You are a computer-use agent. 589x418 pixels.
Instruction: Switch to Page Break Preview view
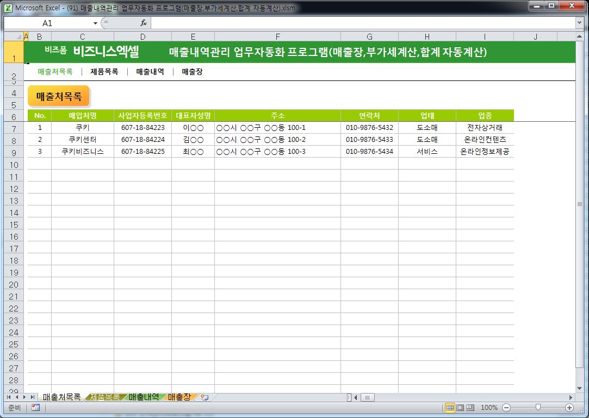pyautogui.click(x=470, y=408)
